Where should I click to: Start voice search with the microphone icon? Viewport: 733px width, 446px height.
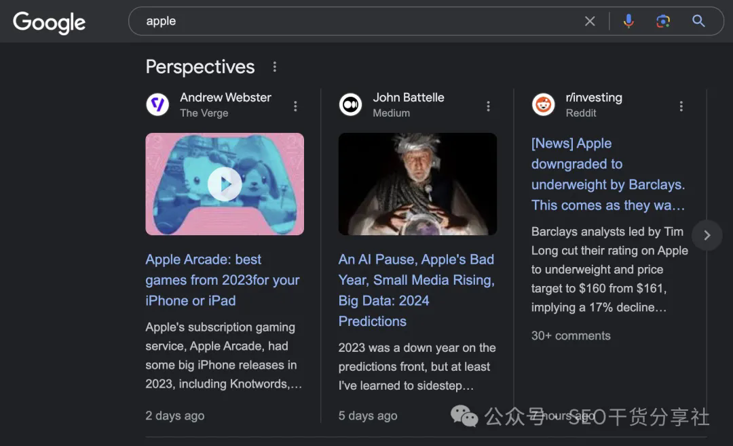[x=628, y=21]
